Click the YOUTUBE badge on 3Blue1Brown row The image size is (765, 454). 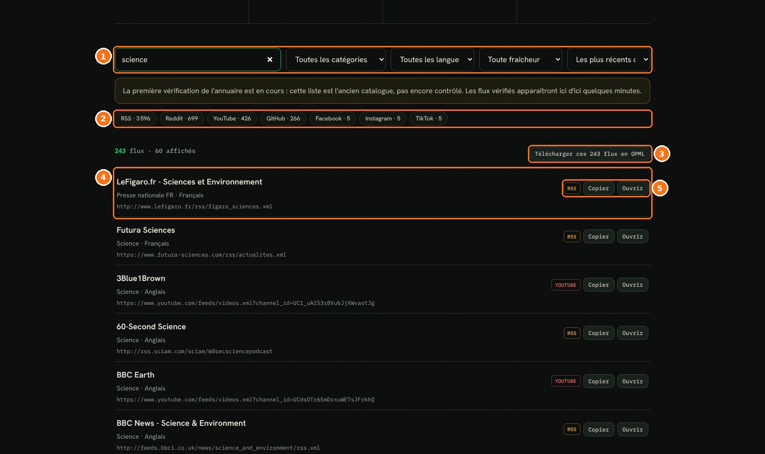click(566, 285)
